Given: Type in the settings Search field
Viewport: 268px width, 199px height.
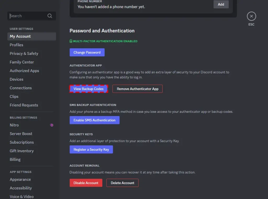Looking at the screenshot, I should click(27, 16).
